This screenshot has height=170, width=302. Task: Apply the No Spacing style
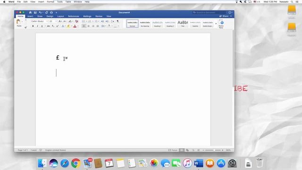145,24
